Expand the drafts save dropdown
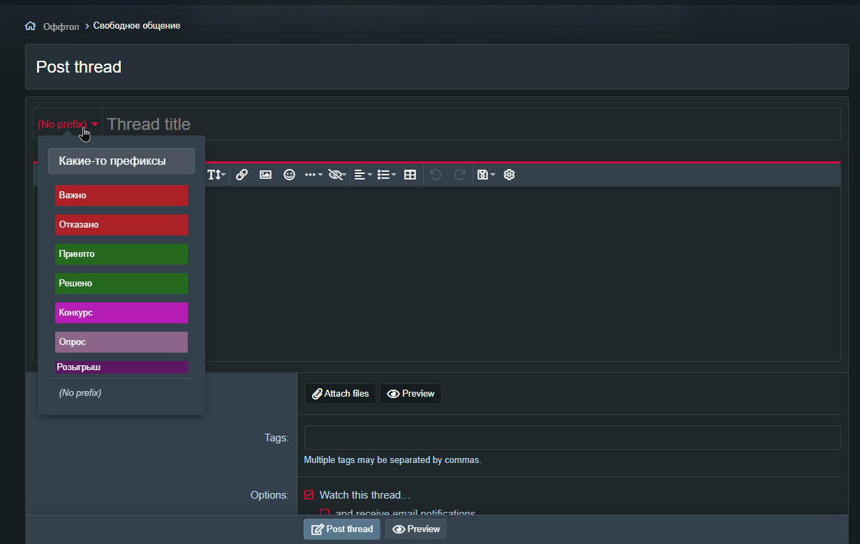This screenshot has width=860, height=544. pos(485,175)
